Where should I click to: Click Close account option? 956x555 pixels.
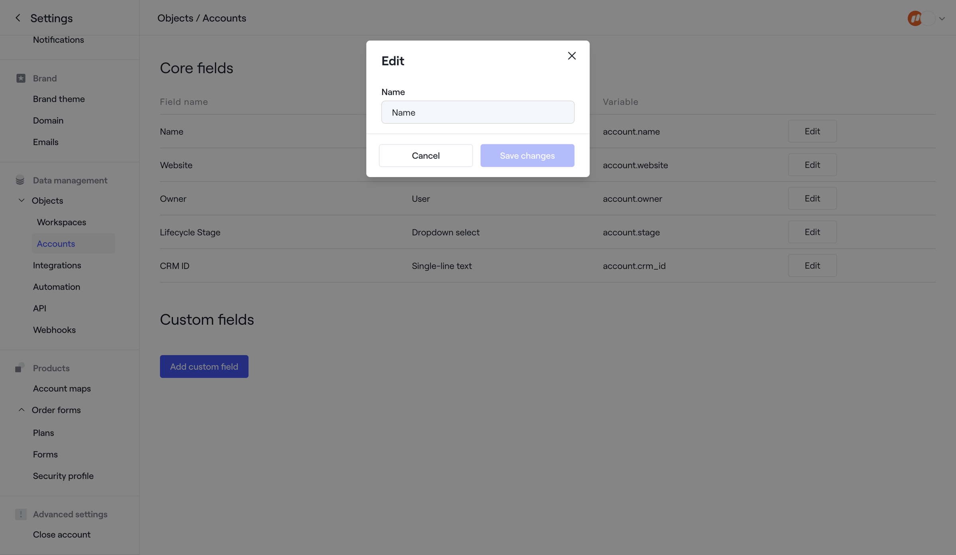coord(62,534)
